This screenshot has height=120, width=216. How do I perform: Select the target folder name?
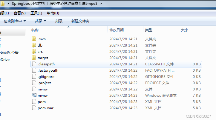tap(43, 58)
